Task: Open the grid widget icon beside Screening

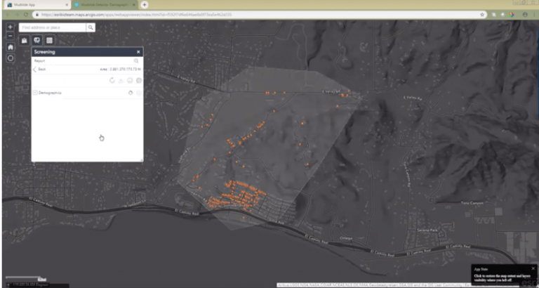Action: pos(50,40)
